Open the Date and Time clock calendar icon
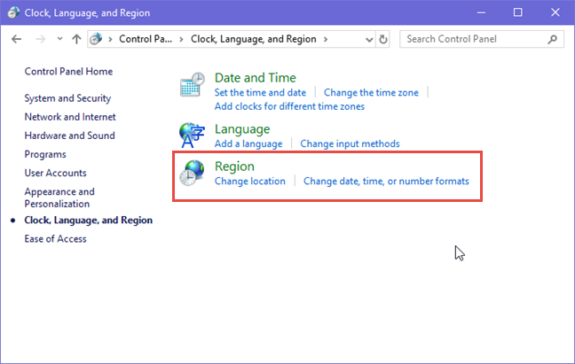 click(193, 84)
